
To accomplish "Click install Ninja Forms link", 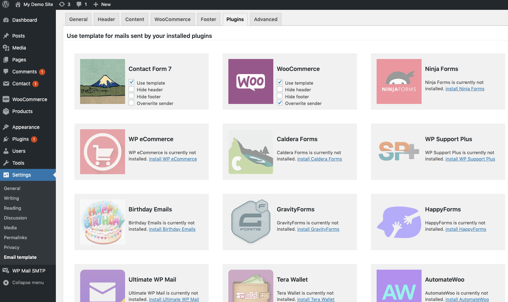I will coord(464,89).
